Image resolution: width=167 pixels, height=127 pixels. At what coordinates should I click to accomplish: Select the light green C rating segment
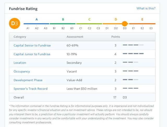click(x=89, y=23)
